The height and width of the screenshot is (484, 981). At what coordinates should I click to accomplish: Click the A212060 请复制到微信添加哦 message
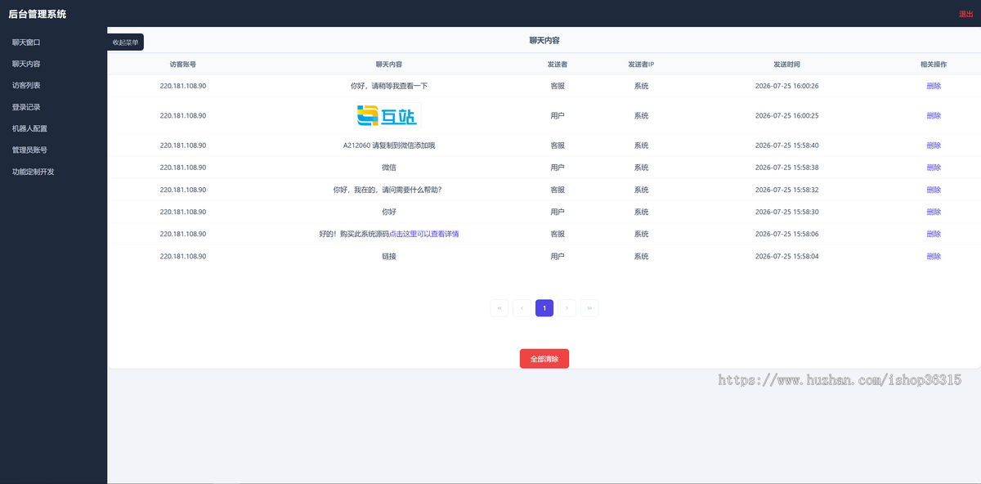pyautogui.click(x=388, y=146)
